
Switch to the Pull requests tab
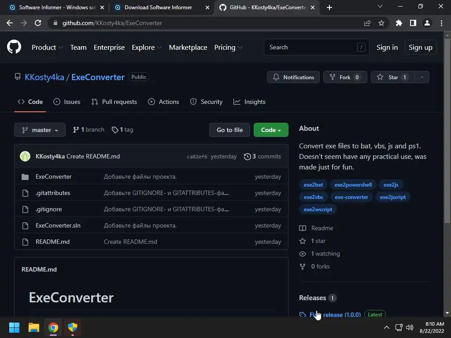[114, 102]
